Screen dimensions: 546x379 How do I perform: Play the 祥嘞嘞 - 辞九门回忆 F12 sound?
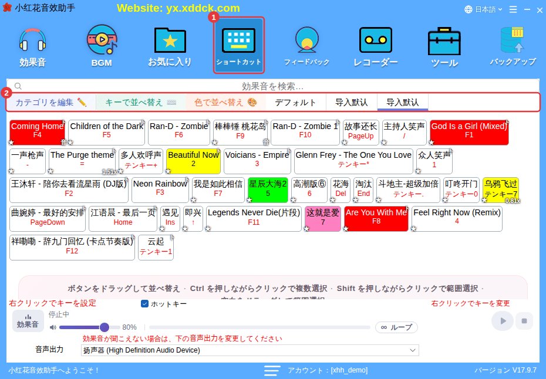click(x=72, y=248)
